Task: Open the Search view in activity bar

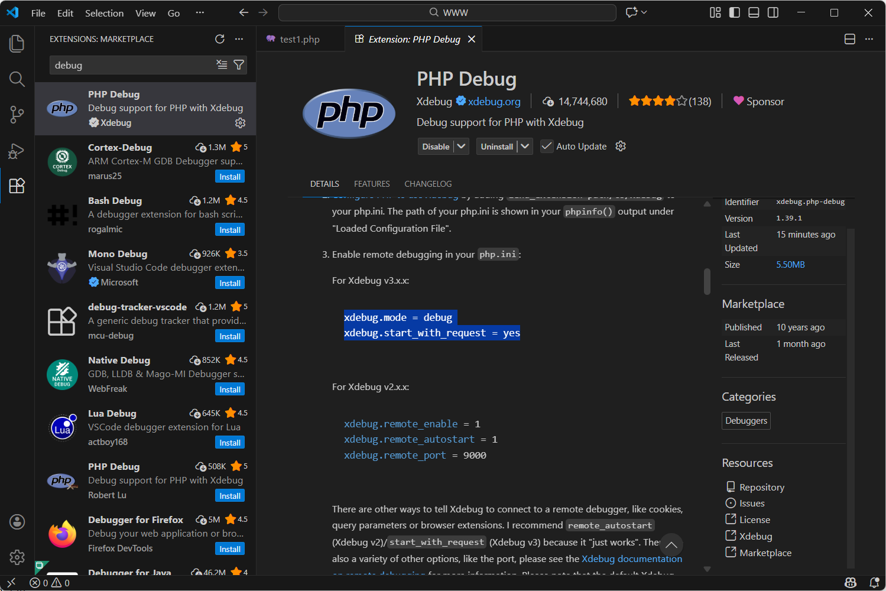Action: click(x=17, y=79)
